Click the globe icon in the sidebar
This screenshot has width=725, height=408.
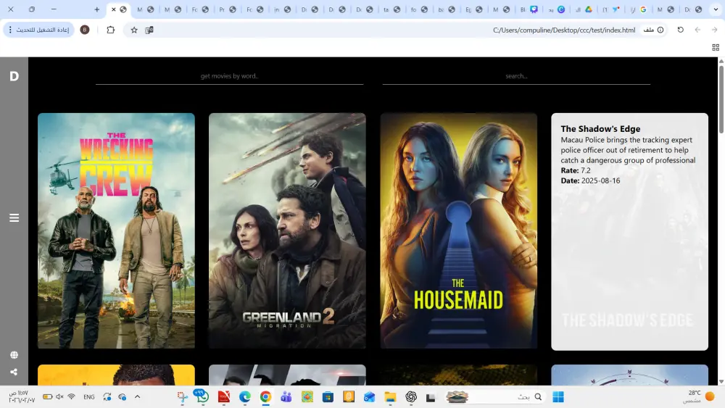[x=14, y=355]
